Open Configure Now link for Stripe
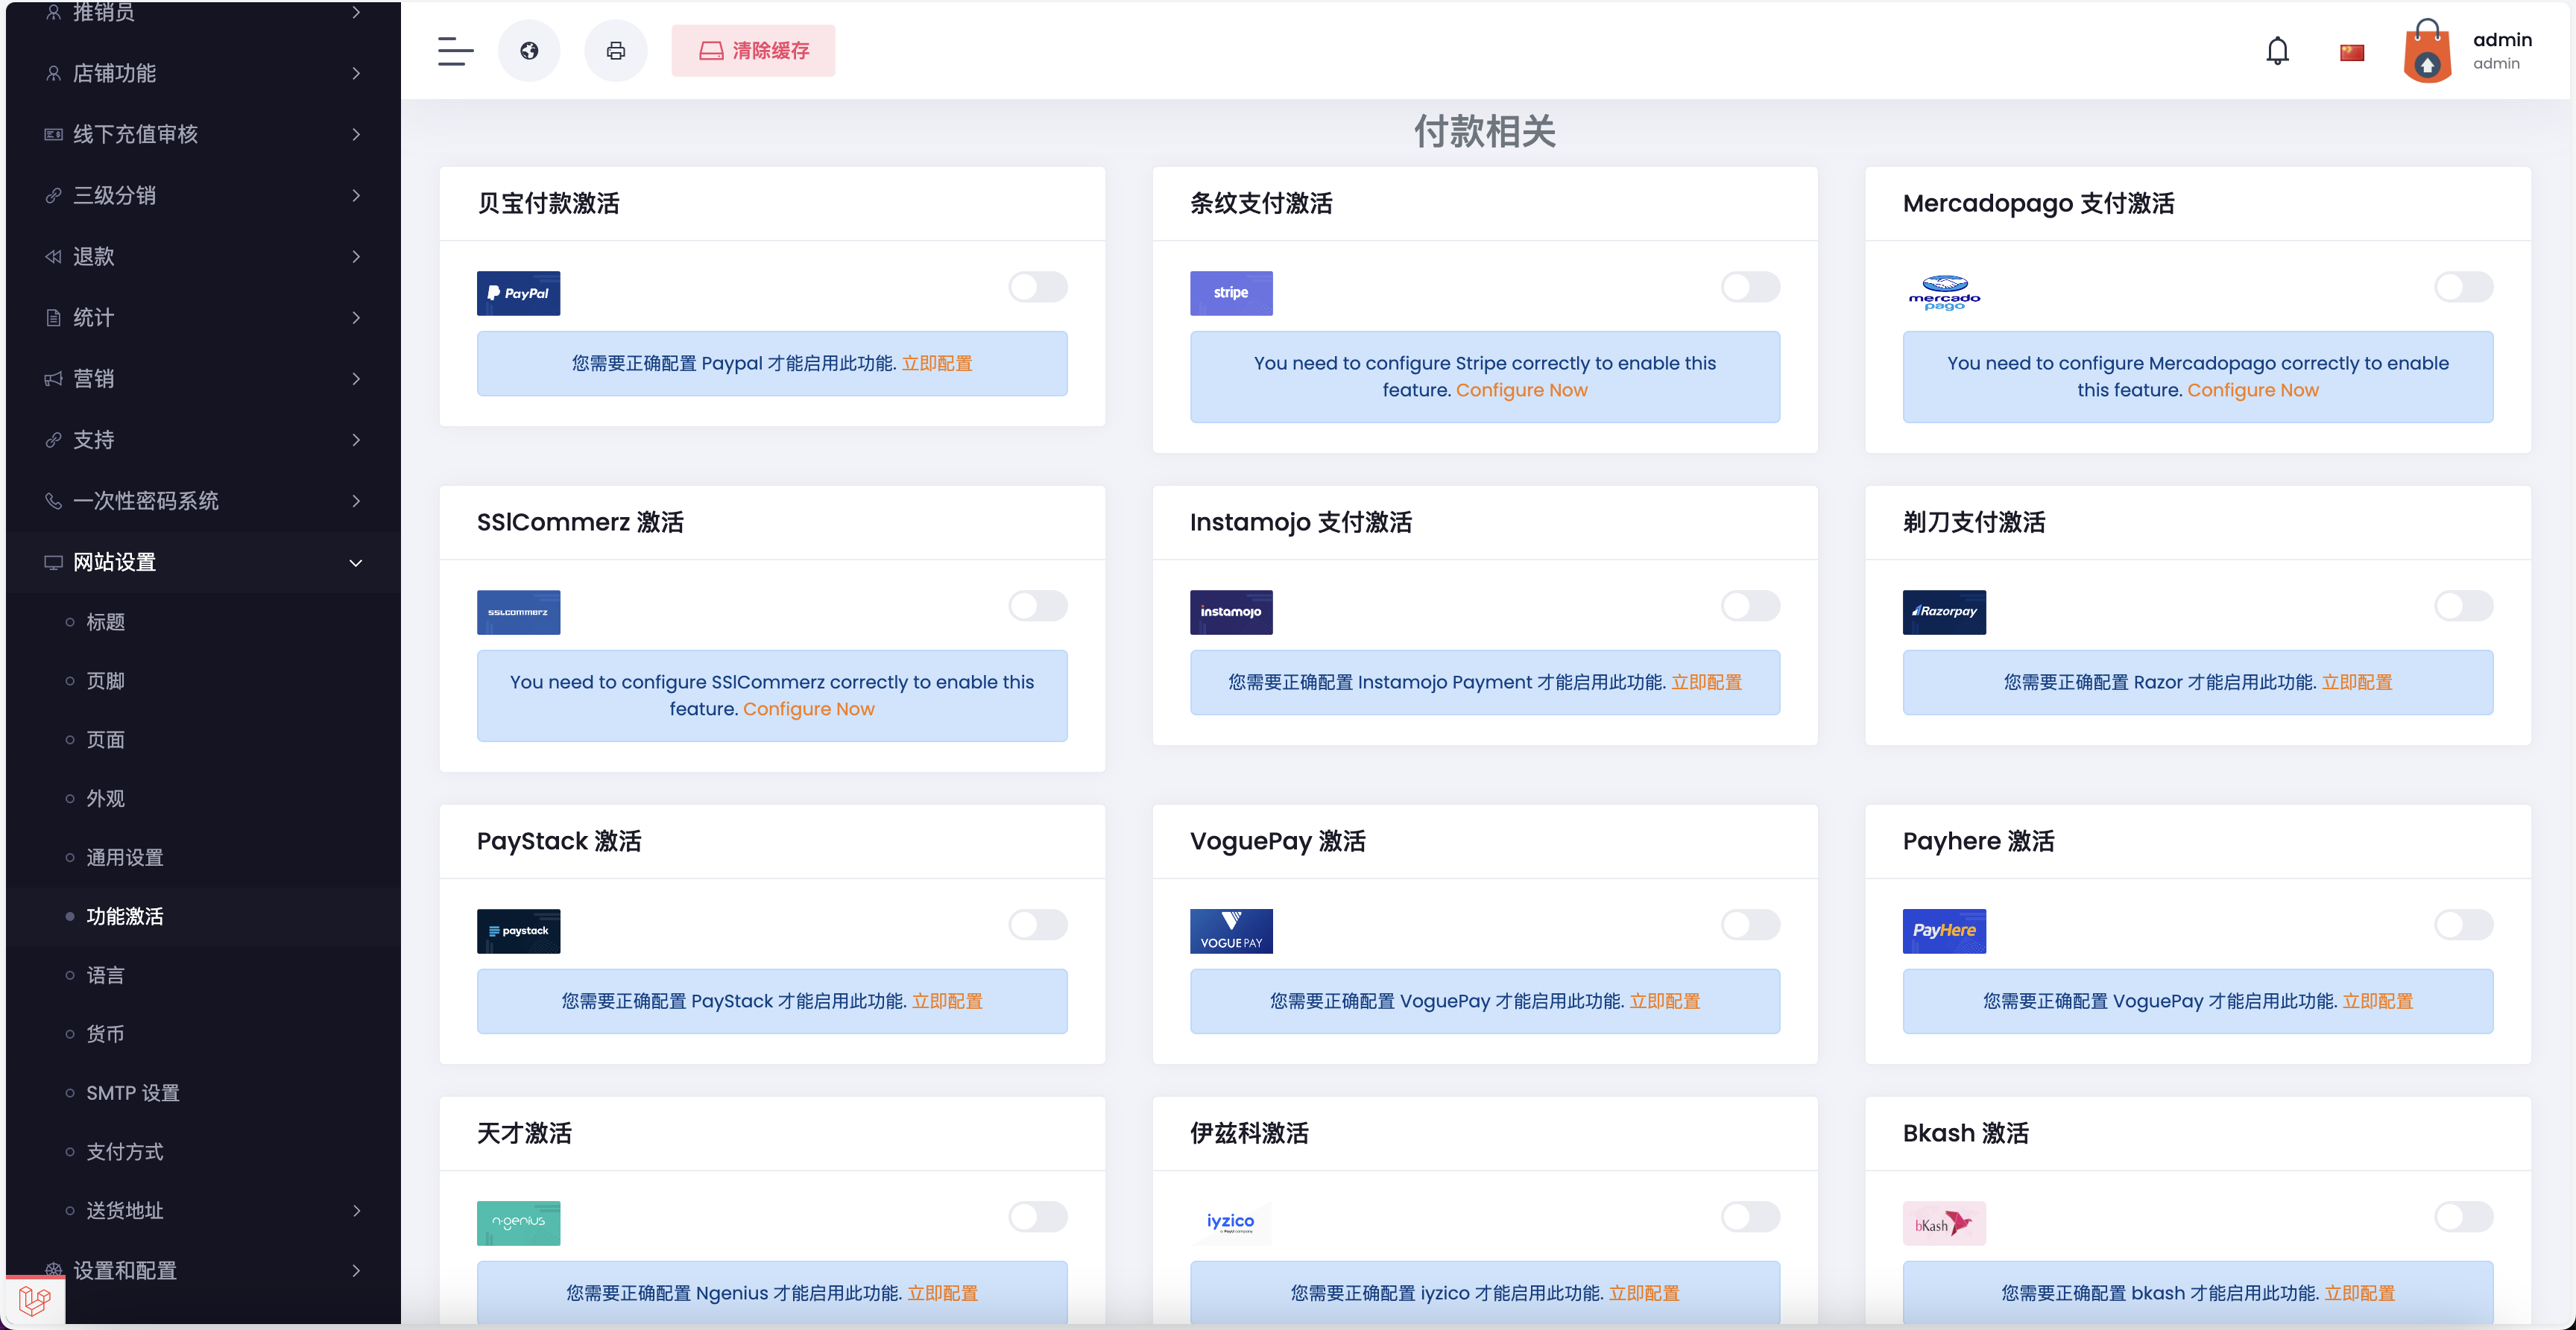This screenshot has width=2576, height=1330. pyautogui.click(x=1522, y=390)
